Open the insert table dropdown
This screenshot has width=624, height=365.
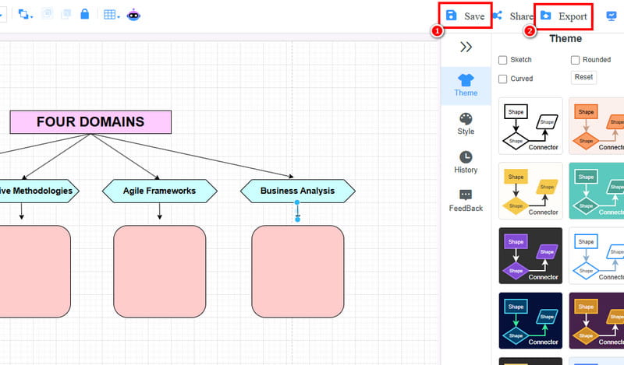pyautogui.click(x=112, y=15)
